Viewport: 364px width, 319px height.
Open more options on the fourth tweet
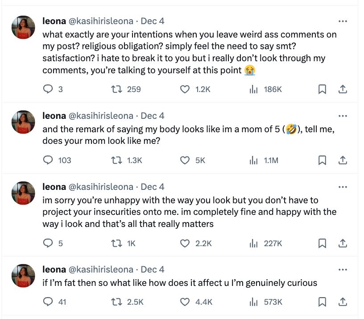(x=343, y=269)
